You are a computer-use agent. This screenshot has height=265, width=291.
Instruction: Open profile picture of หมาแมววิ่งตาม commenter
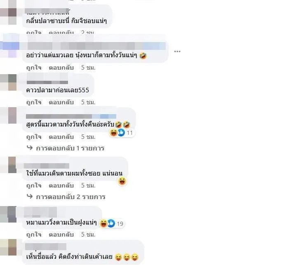[8, 214]
